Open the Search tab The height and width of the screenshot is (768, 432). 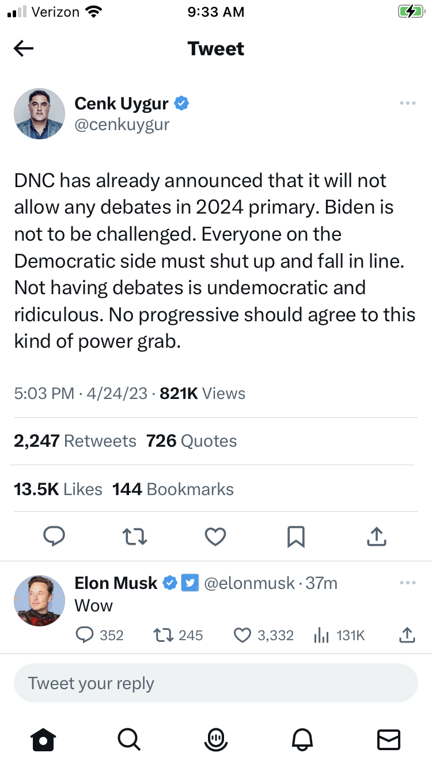128,739
